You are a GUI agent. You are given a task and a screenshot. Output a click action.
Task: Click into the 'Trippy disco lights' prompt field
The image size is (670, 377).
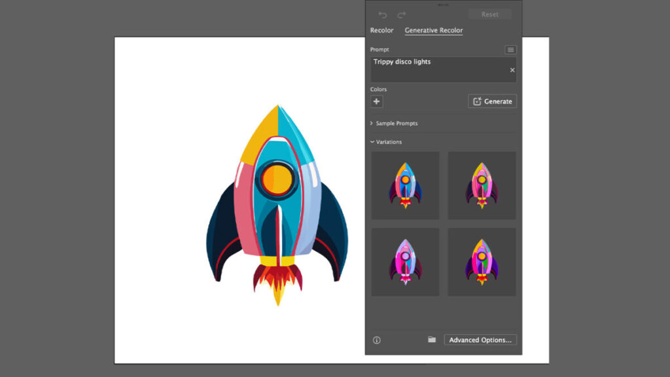[438, 69]
